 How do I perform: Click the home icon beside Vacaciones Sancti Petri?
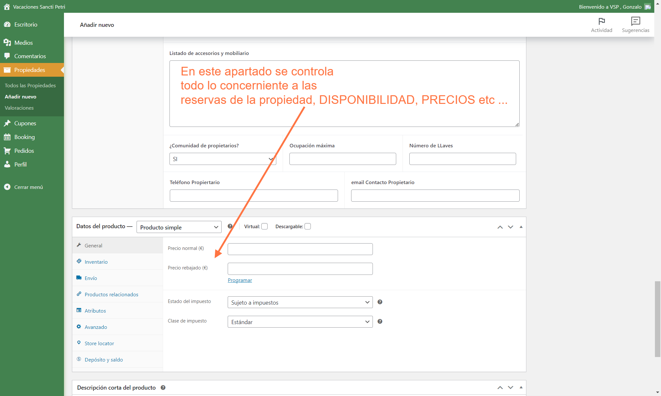point(7,6)
